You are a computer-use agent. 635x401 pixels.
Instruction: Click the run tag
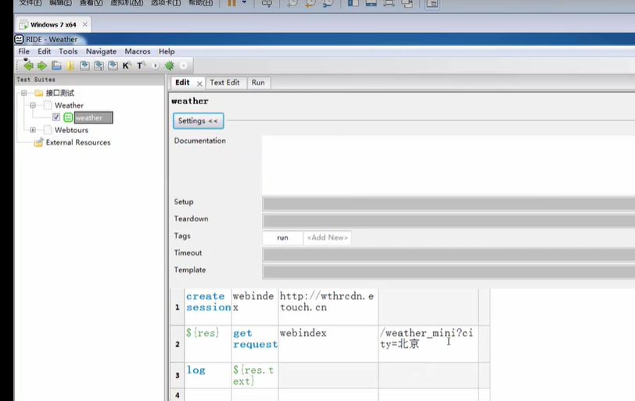coord(282,238)
